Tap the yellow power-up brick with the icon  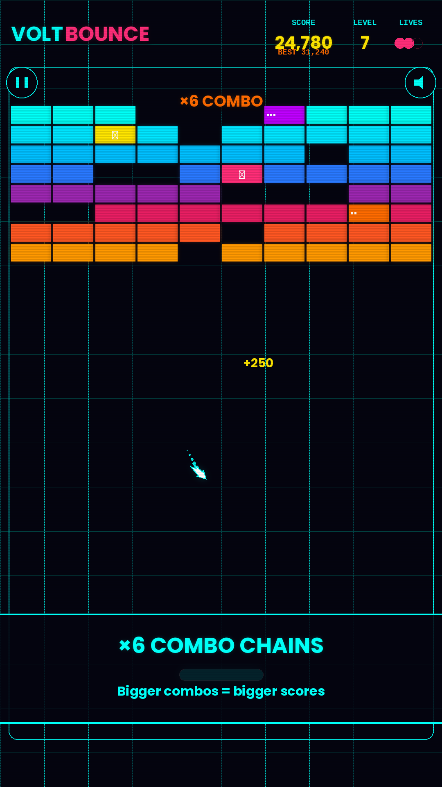(115, 135)
